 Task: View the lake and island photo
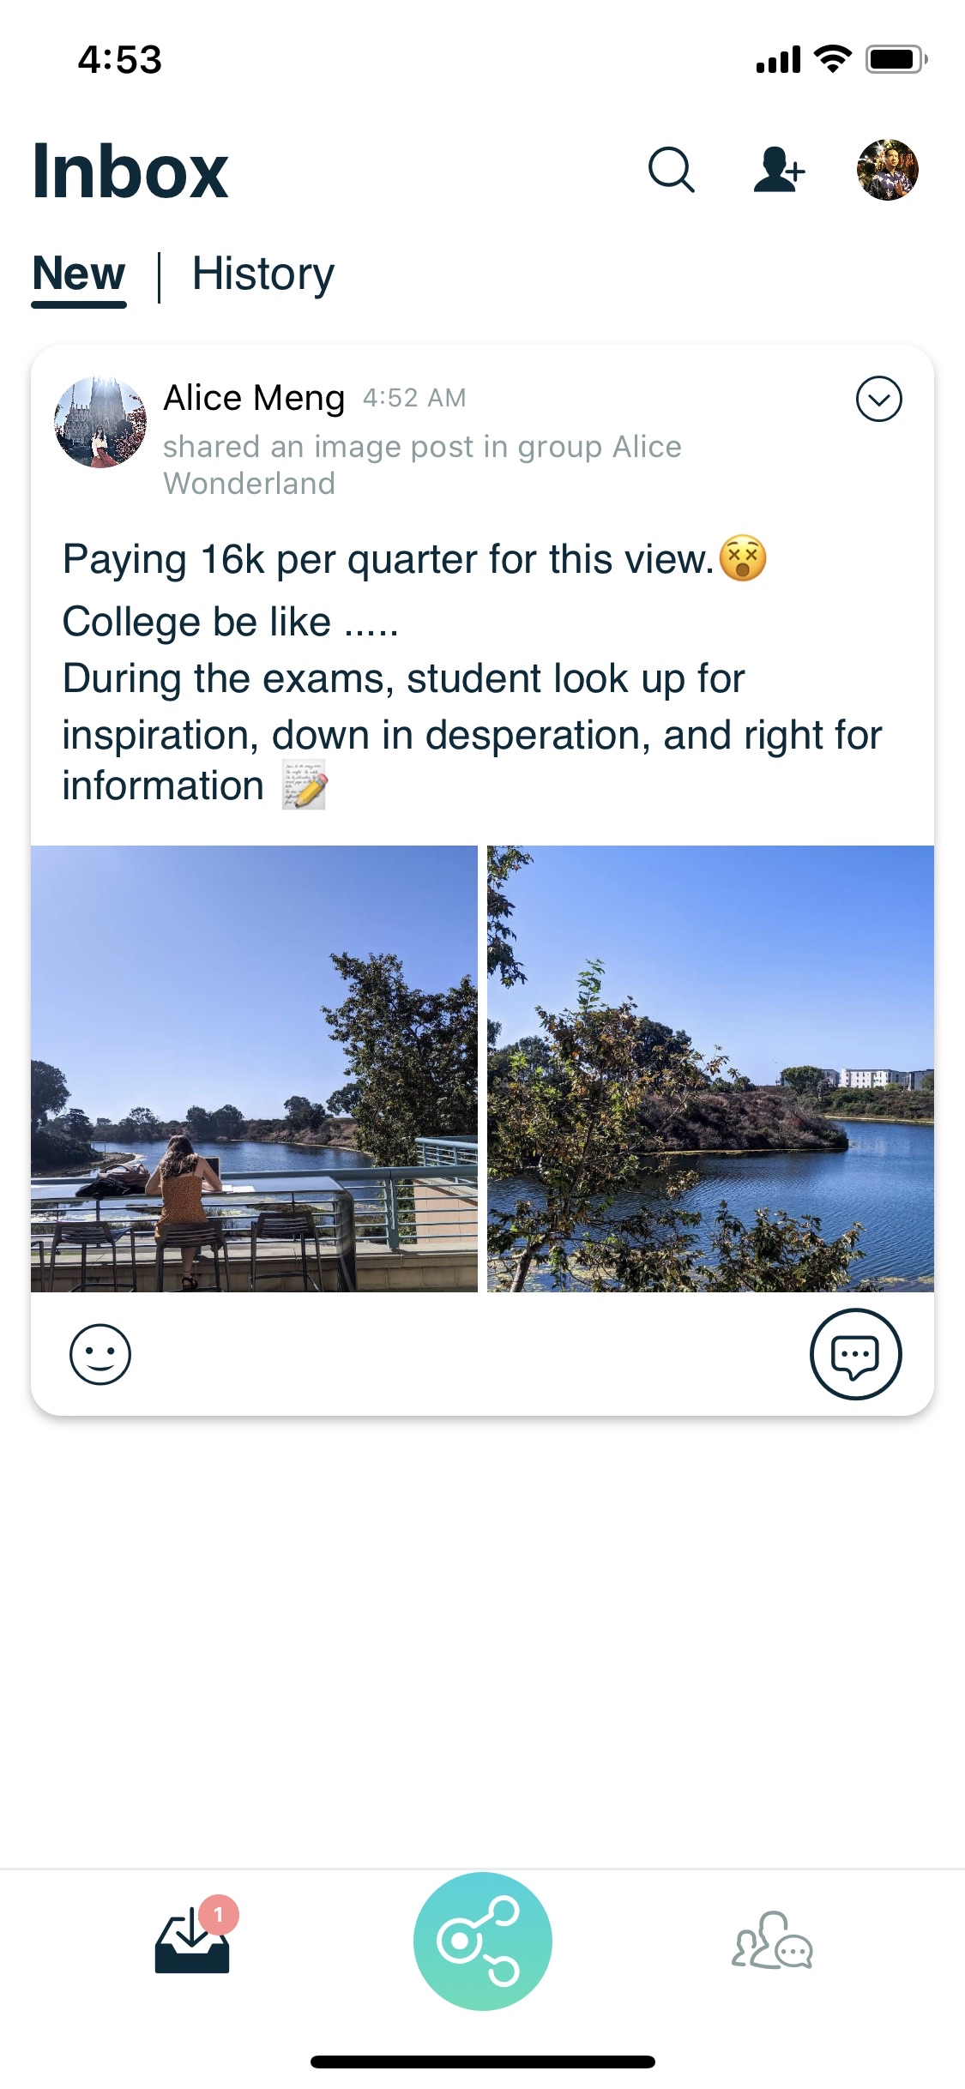710,1069
